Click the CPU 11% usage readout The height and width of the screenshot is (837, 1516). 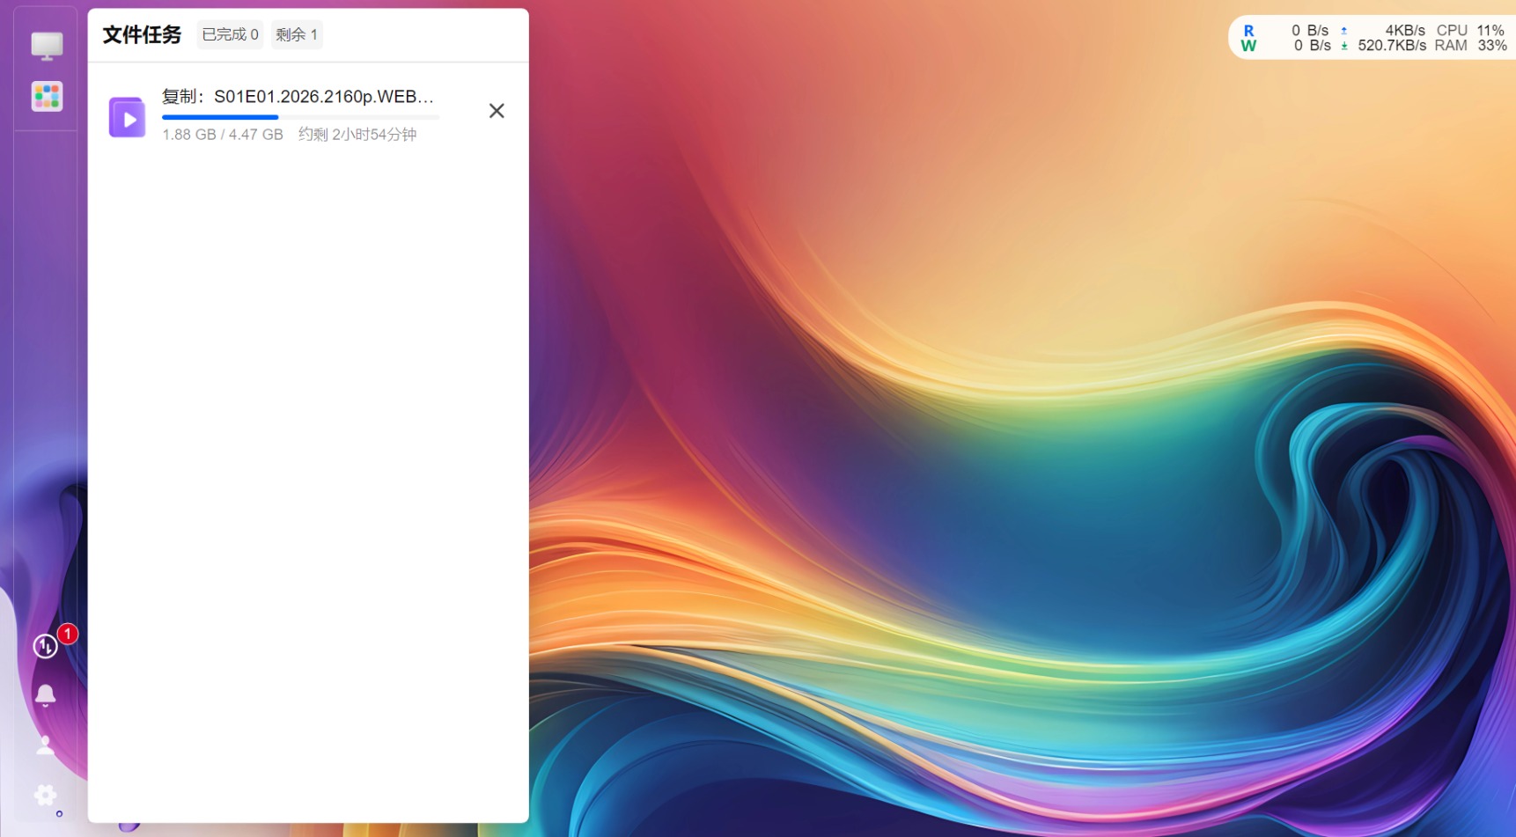pos(1470,31)
